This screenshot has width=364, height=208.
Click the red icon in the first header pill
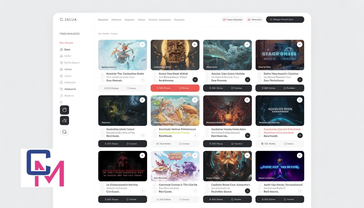[224, 19]
